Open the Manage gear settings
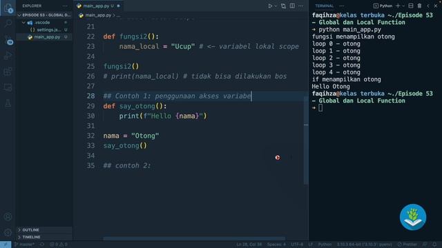This screenshot has height=248, width=442. pos(8,233)
